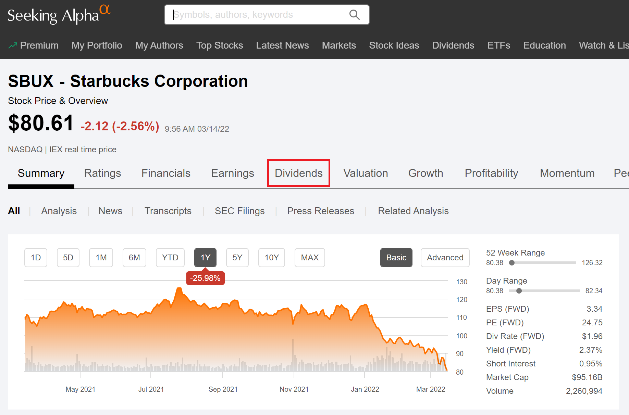Focus the symbols search input field
The width and height of the screenshot is (629, 415).
[267, 15]
